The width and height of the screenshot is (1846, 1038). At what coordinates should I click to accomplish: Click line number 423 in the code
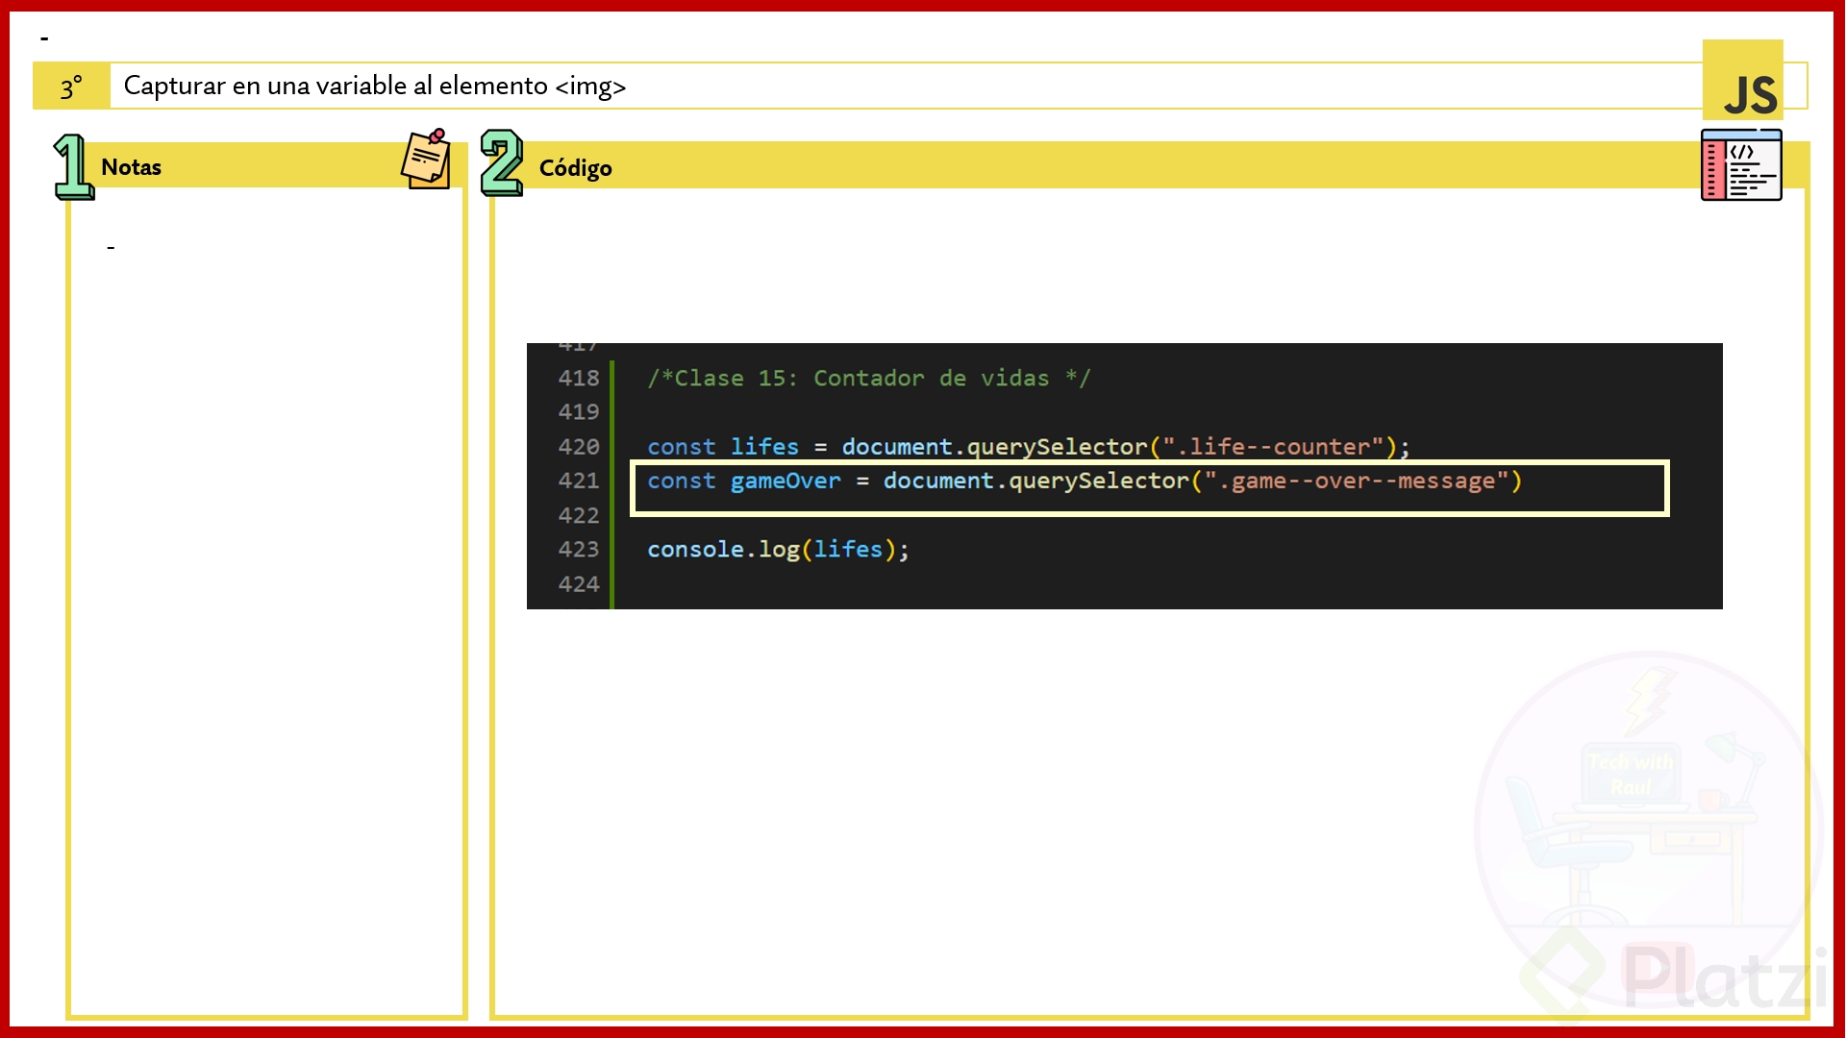coord(578,549)
